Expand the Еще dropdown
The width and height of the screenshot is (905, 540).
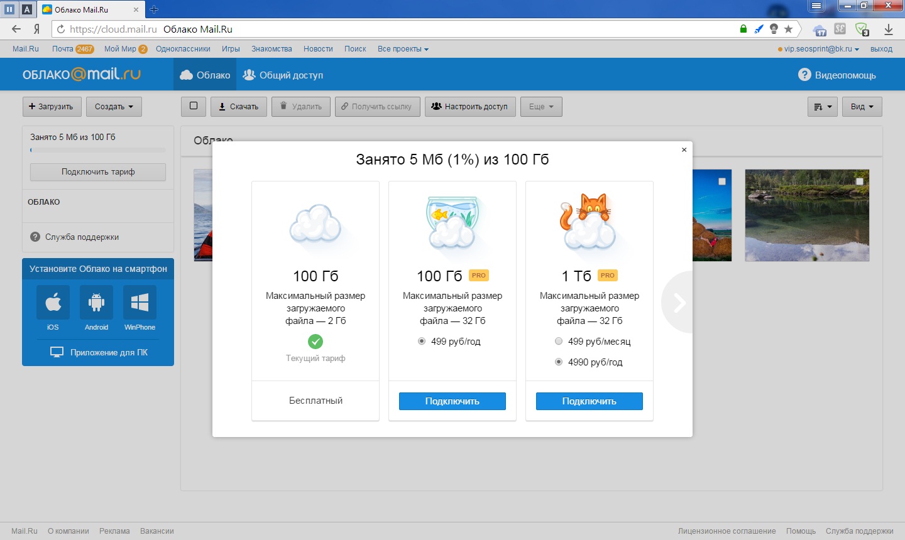541,107
